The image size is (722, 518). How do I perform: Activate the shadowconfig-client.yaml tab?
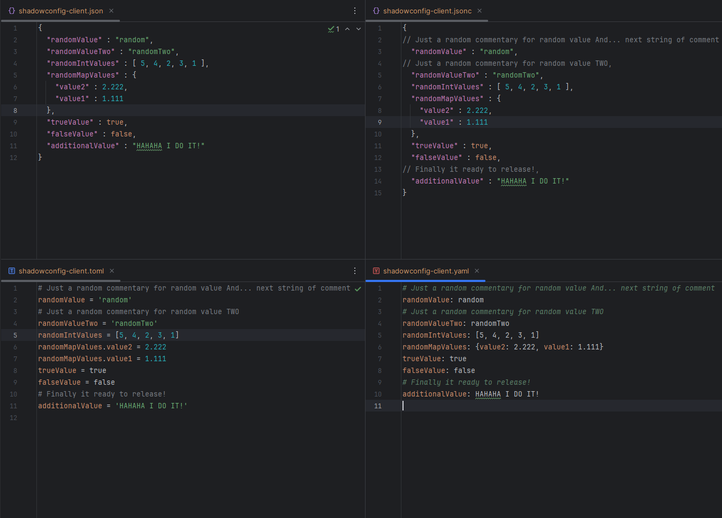425,271
